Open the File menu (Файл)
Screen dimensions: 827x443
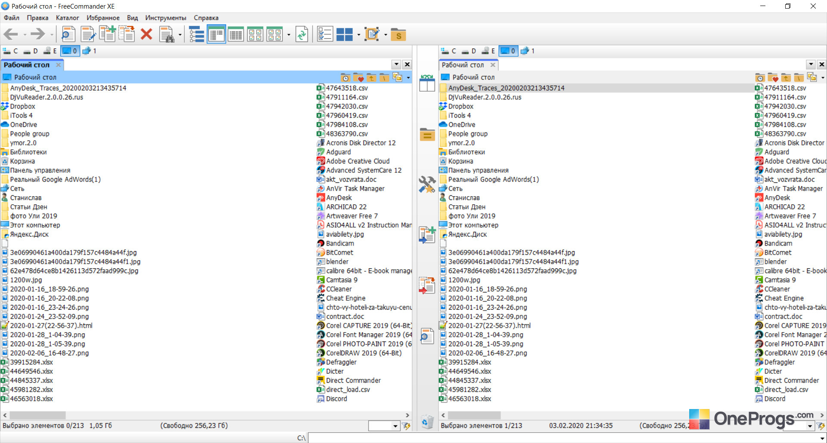point(12,18)
